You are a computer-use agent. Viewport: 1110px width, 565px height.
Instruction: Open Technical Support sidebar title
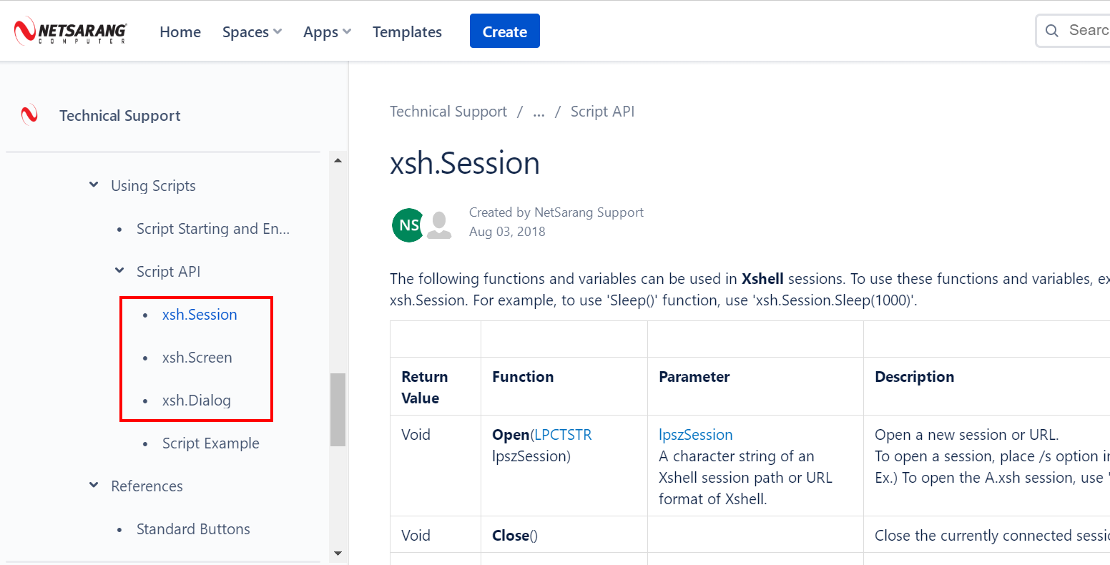pos(120,116)
